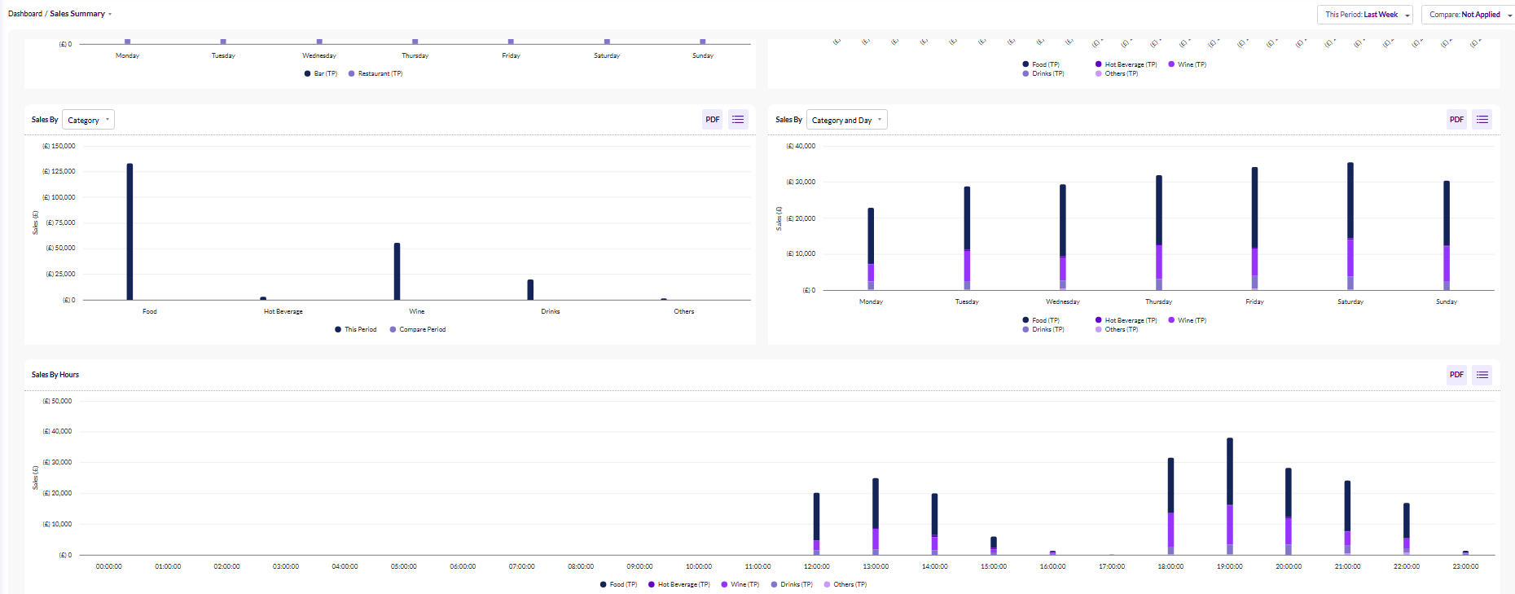Toggle Bar (TP) legend series

click(x=321, y=74)
